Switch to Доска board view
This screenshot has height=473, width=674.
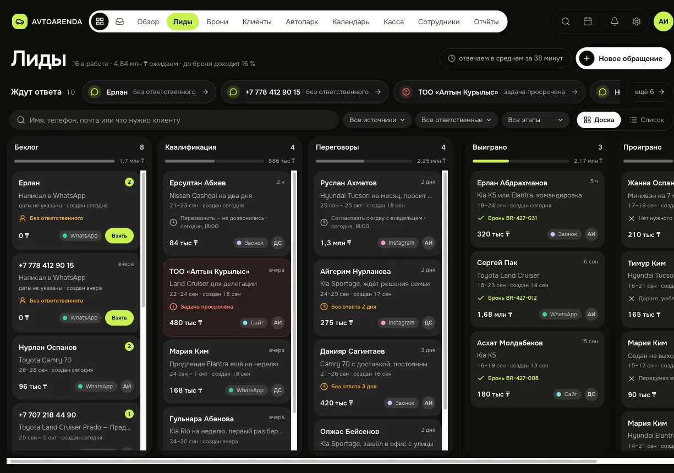pyautogui.click(x=599, y=120)
